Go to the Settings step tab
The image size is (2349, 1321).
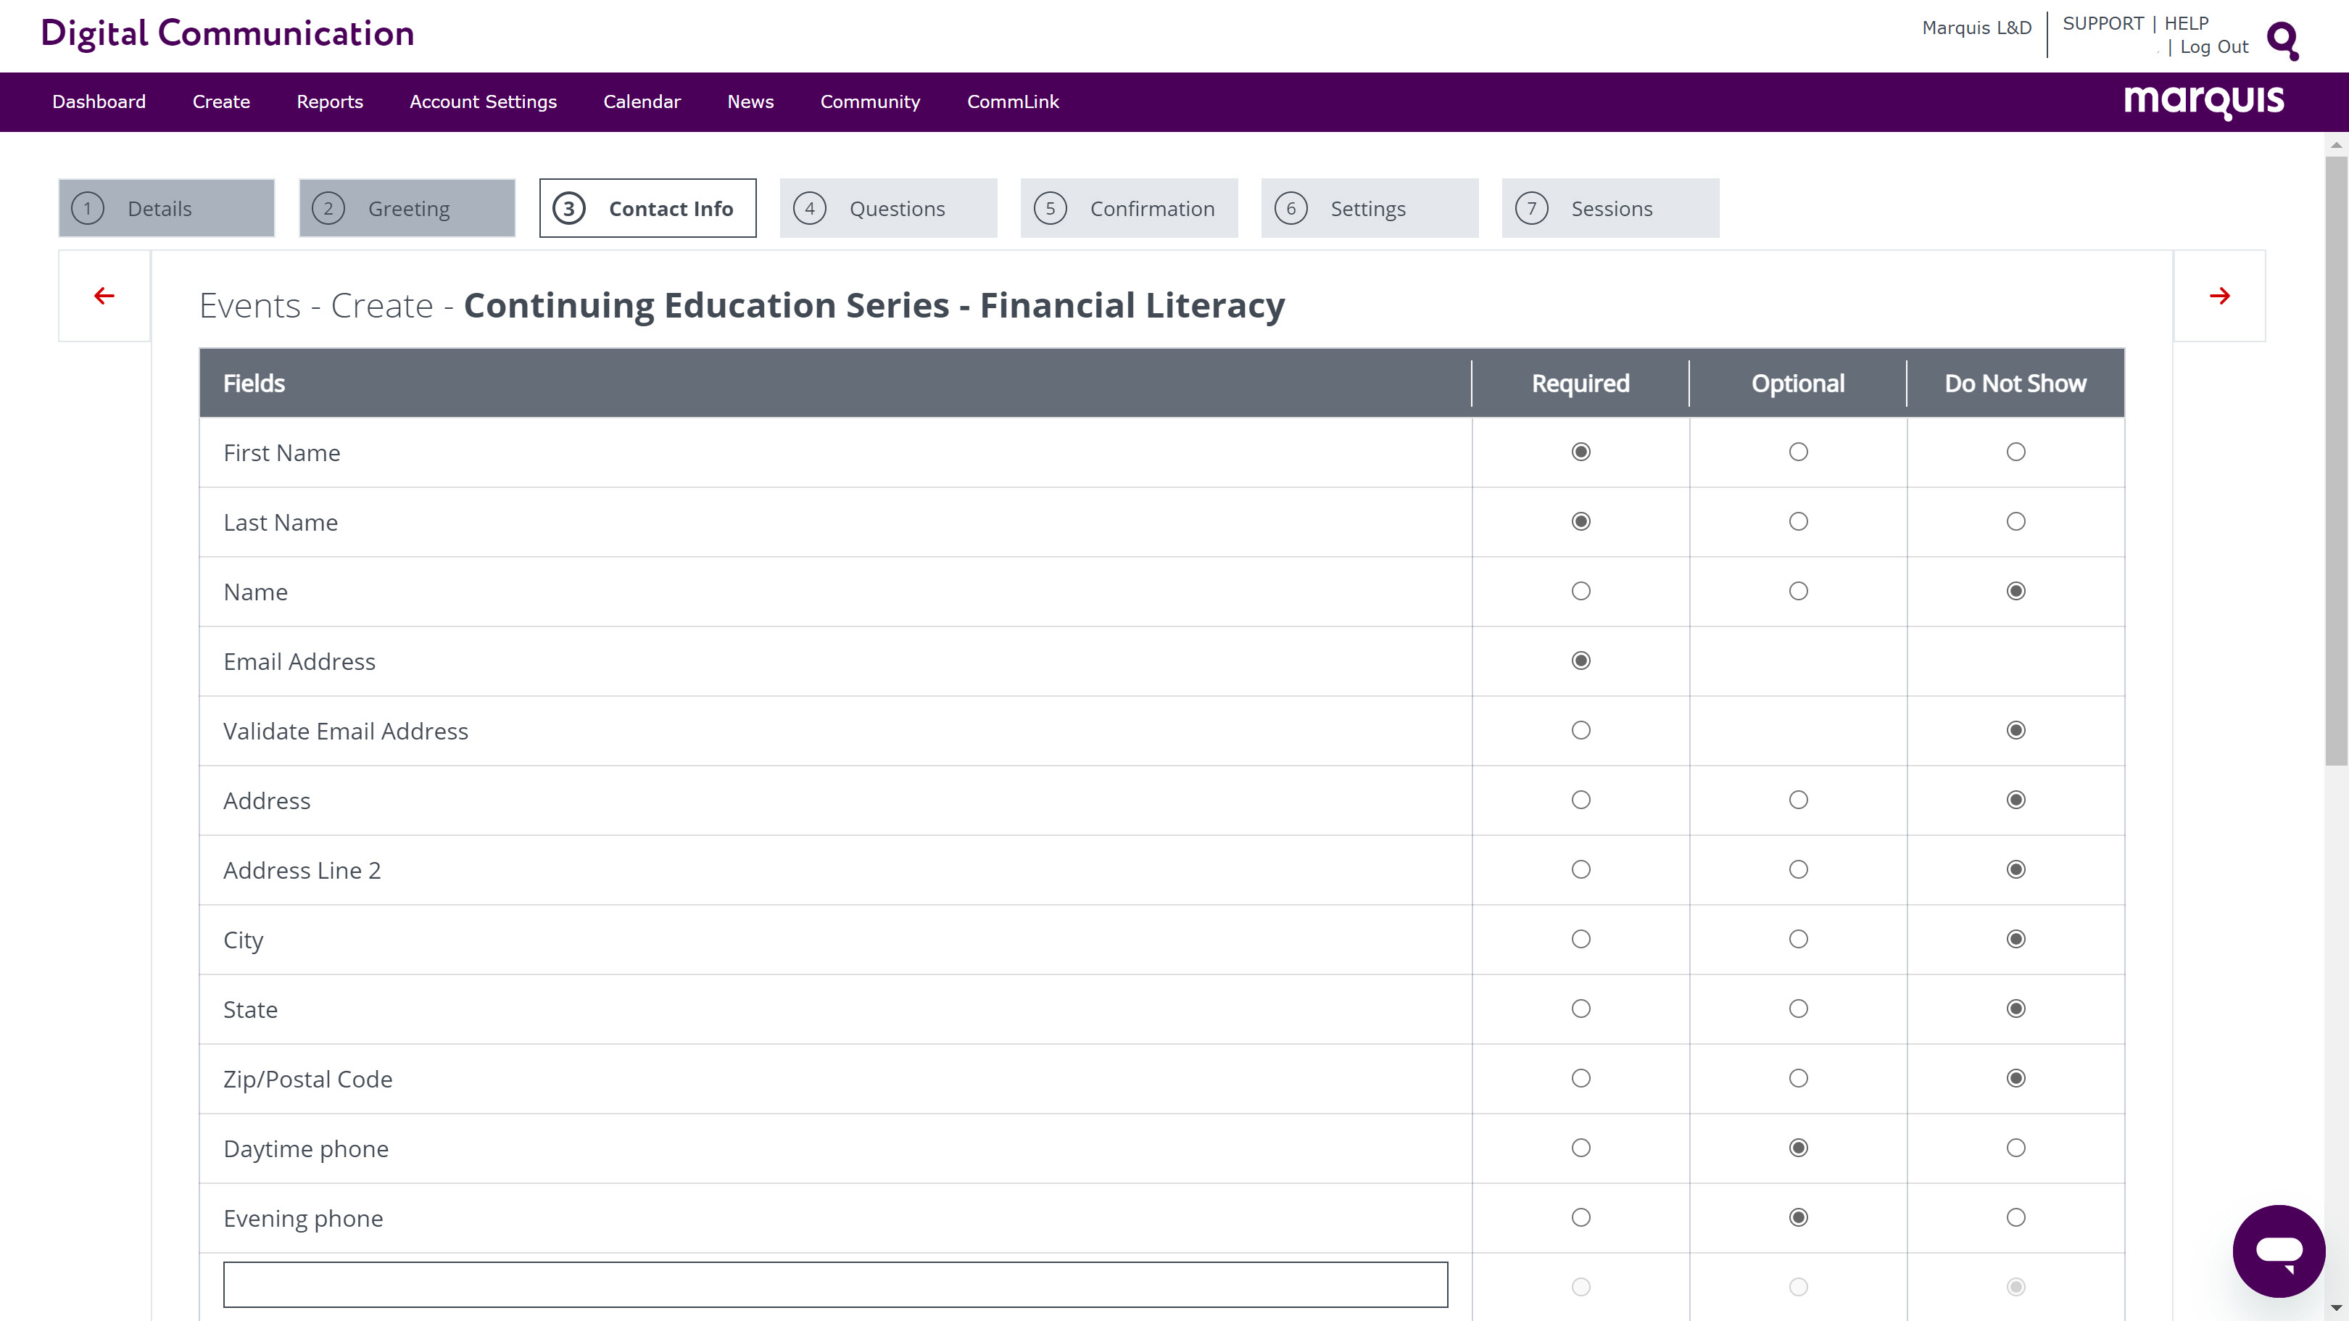(1369, 209)
